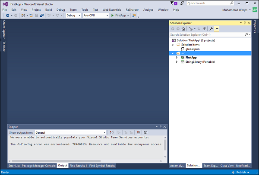Screen dimensions: 259x175
Task: Open Properties via the wrench icon
Action: pyautogui.click(x=211, y=29)
